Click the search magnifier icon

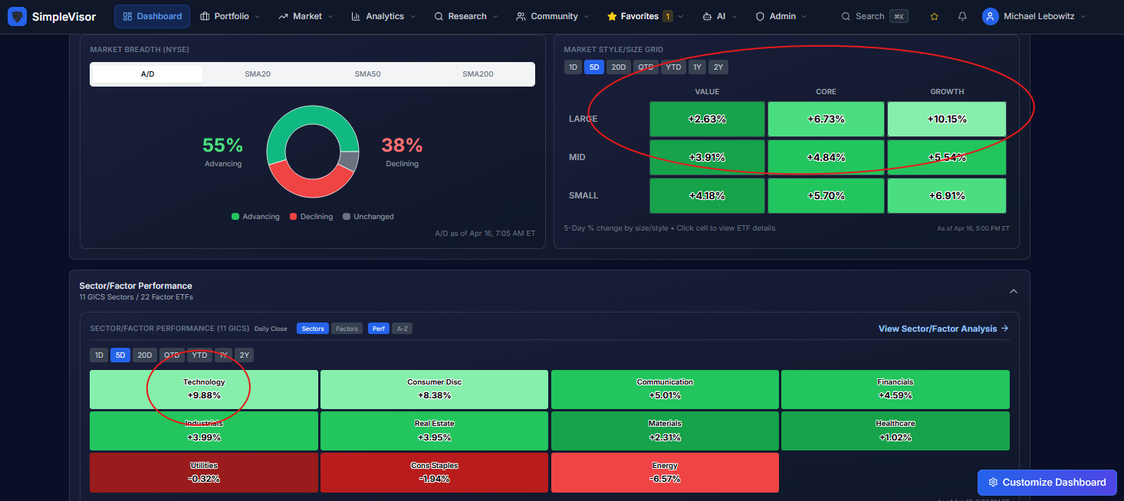click(846, 16)
